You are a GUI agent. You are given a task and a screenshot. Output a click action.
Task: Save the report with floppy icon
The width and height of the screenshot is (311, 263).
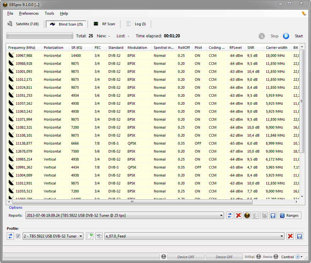pyautogui.click(x=273, y=215)
